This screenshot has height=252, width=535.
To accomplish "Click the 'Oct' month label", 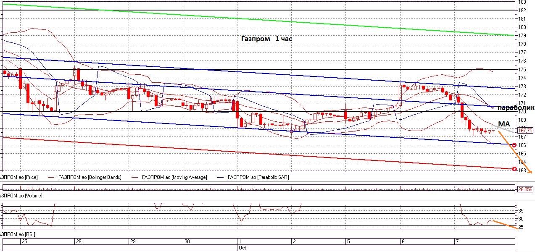I will [242, 248].
